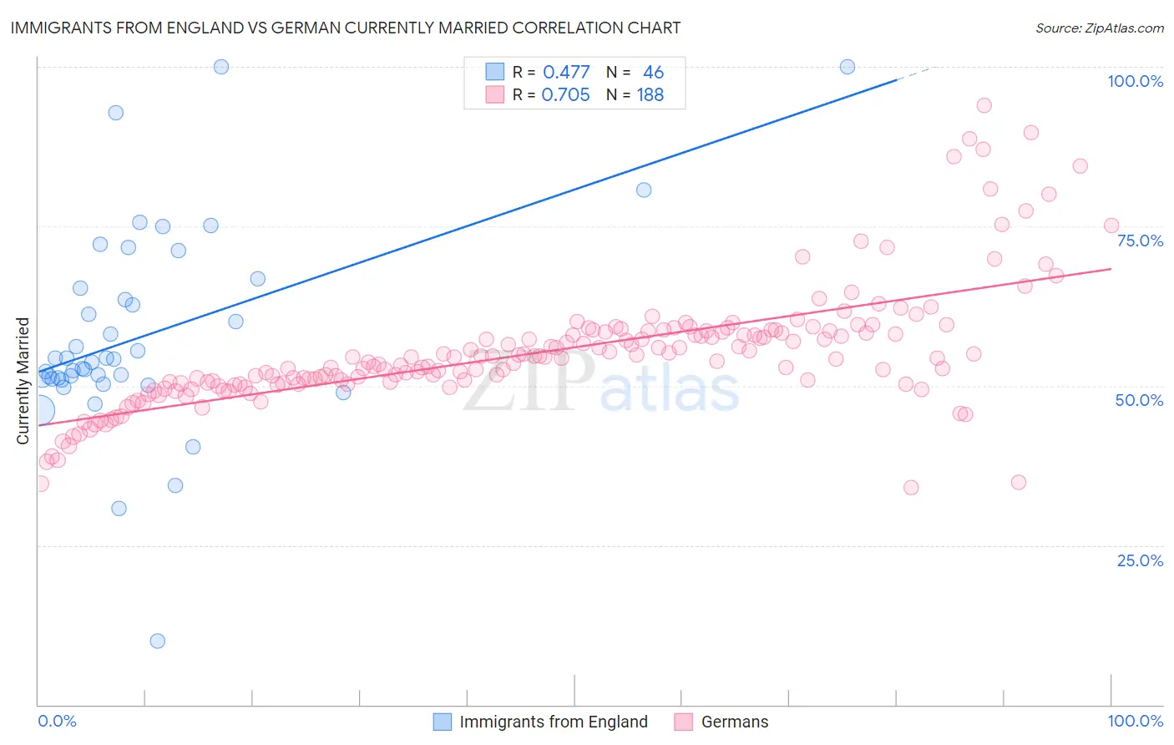
Task: Click the N = 46 value
Action: click(x=635, y=72)
